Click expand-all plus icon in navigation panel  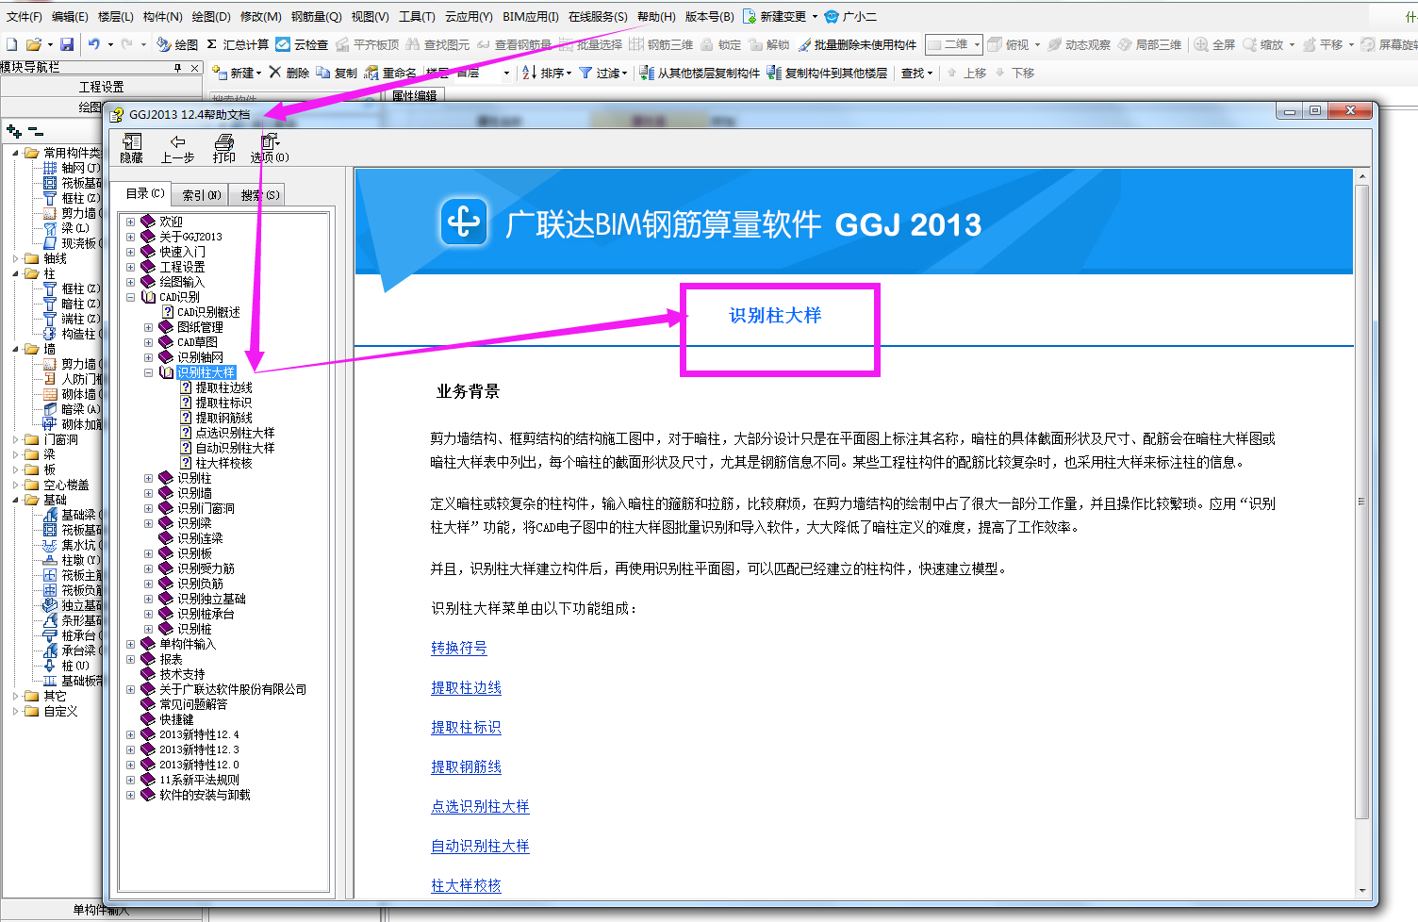point(13,131)
